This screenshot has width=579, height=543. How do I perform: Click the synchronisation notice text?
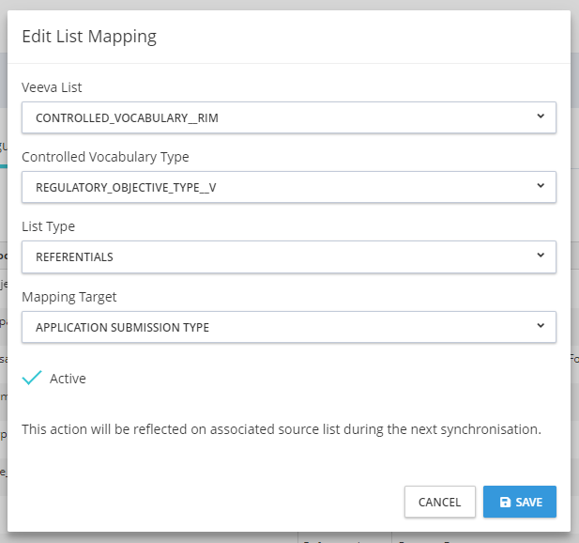(x=282, y=429)
